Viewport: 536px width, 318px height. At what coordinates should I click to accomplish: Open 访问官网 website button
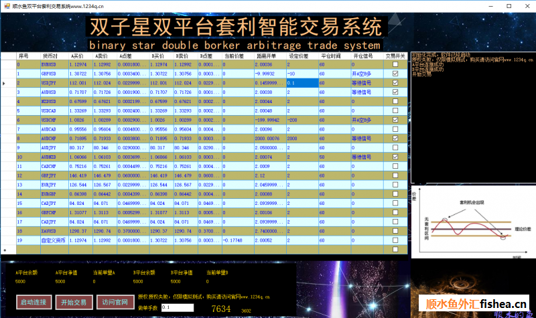117,302
